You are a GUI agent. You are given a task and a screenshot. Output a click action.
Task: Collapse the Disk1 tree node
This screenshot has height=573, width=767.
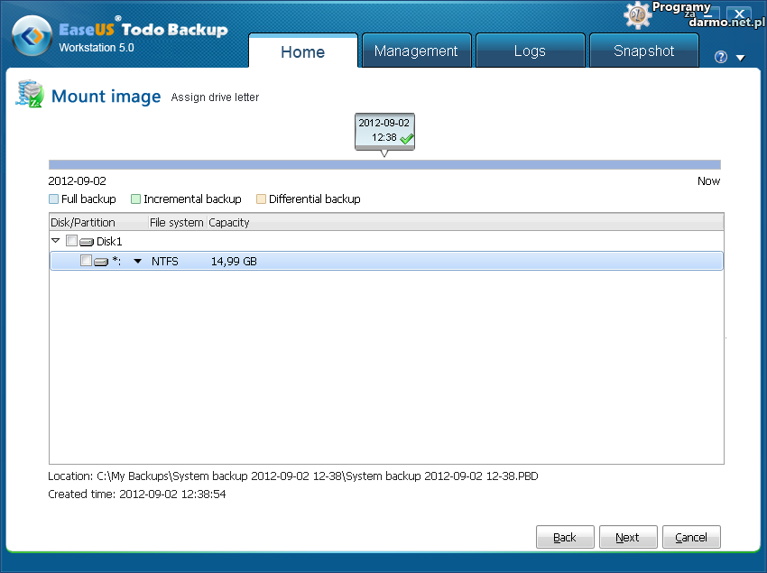56,241
